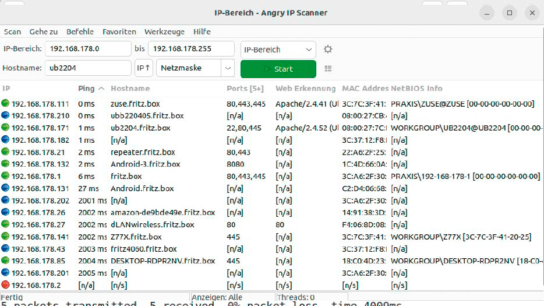Sort by the Ports [5+] column header
Viewport: 544px width, 306px height.
tap(245, 89)
